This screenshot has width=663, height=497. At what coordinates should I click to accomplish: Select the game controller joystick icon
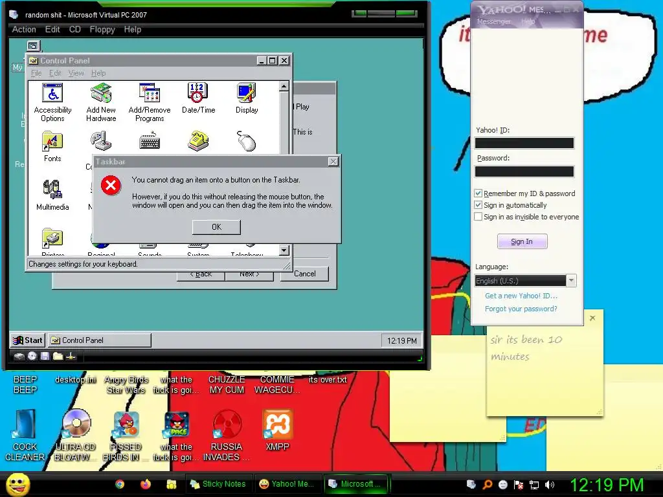[101, 140]
